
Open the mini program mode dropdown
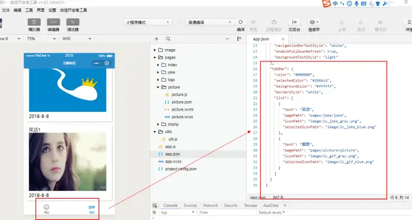click(148, 22)
